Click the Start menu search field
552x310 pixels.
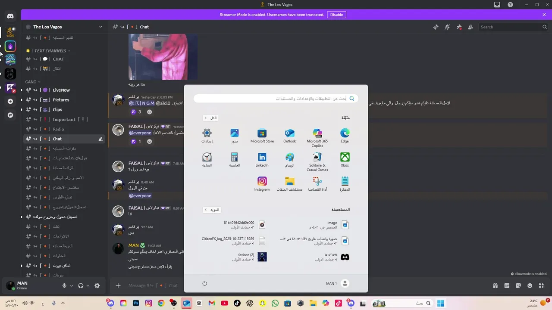276,99
